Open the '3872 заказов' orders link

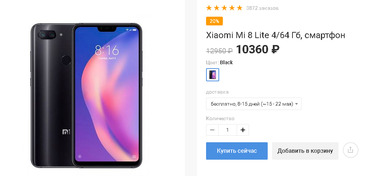262,8
